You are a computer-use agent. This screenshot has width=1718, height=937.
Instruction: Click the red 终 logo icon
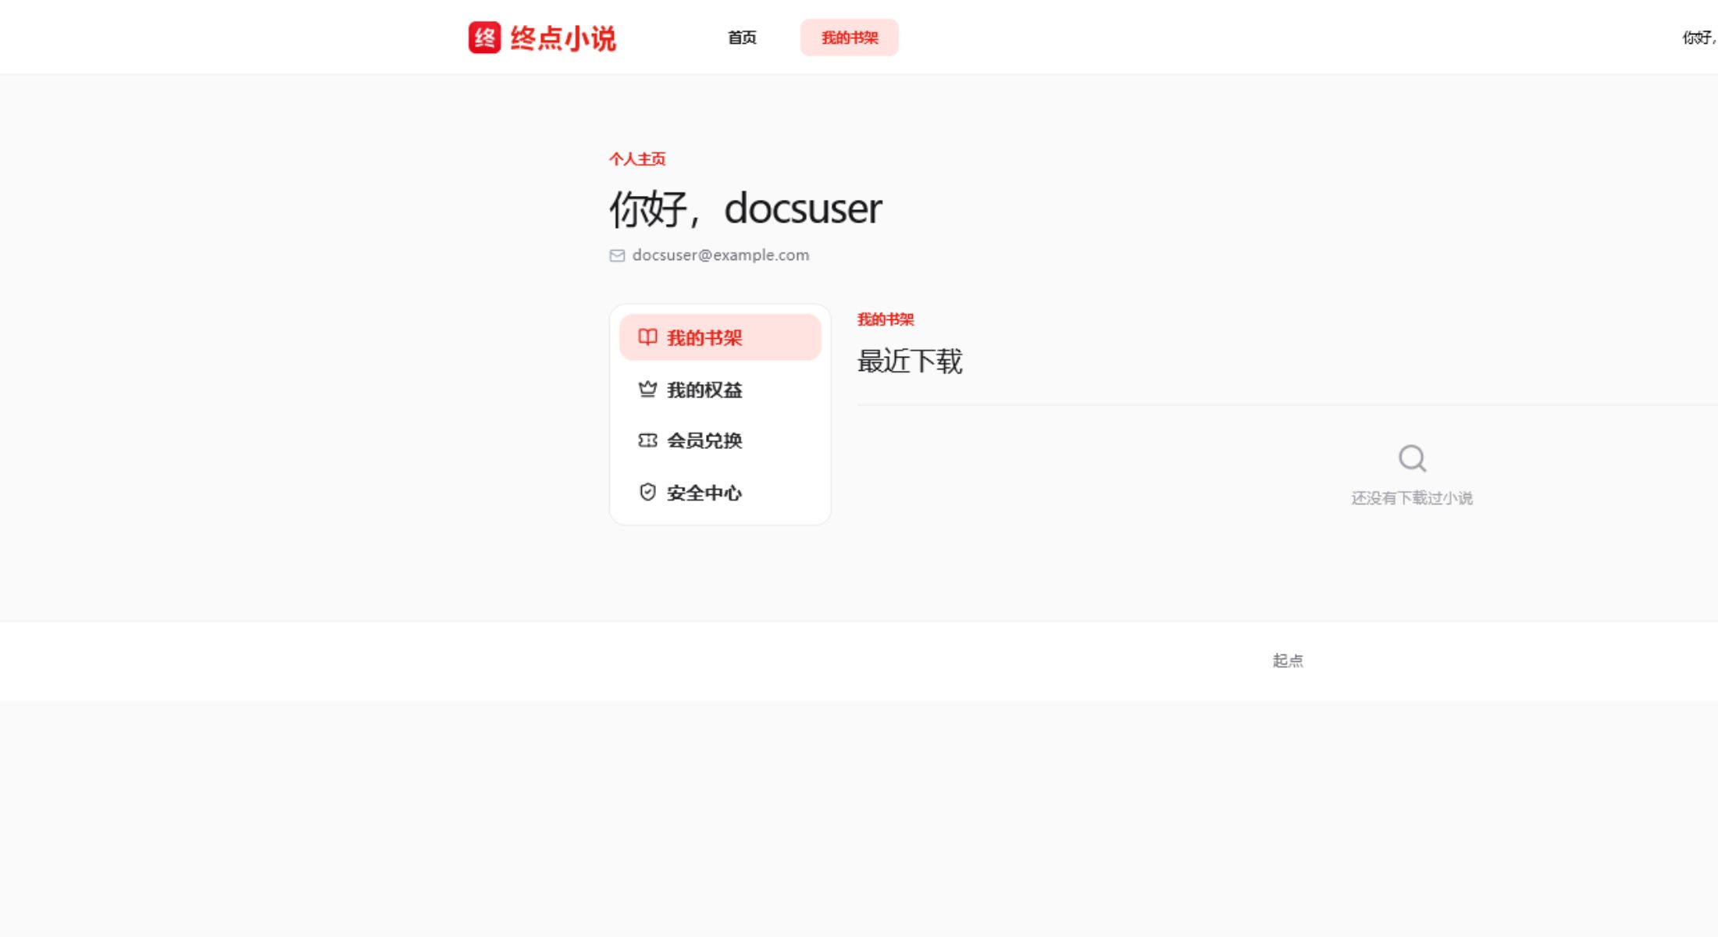(484, 37)
